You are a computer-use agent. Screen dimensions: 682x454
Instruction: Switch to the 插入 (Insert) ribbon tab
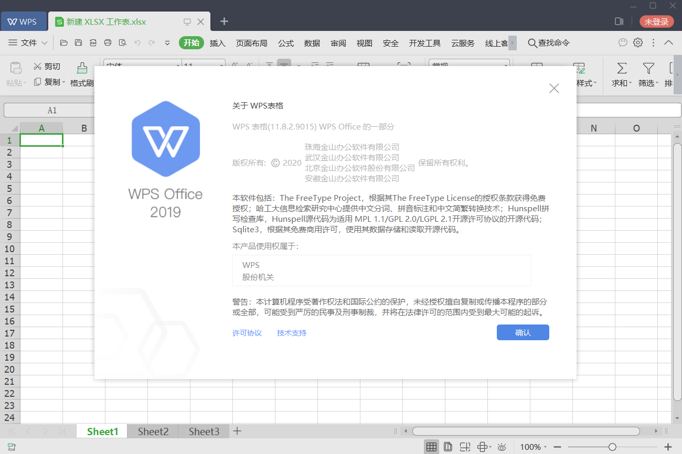[x=218, y=43]
